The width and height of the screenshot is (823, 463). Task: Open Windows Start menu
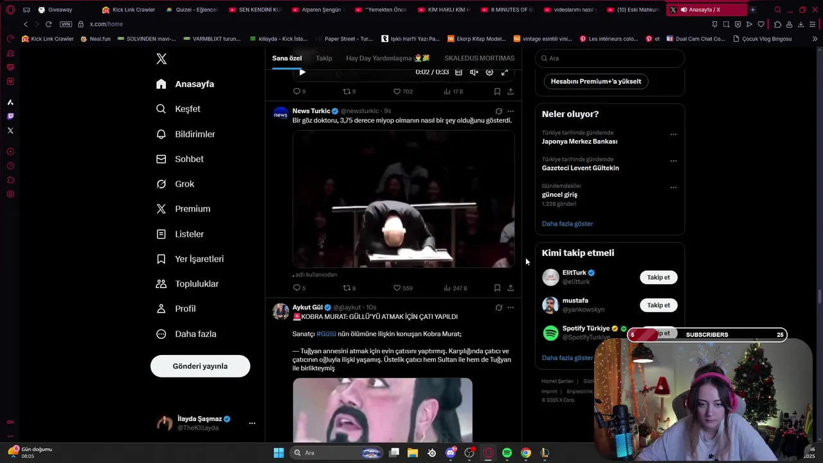278,453
